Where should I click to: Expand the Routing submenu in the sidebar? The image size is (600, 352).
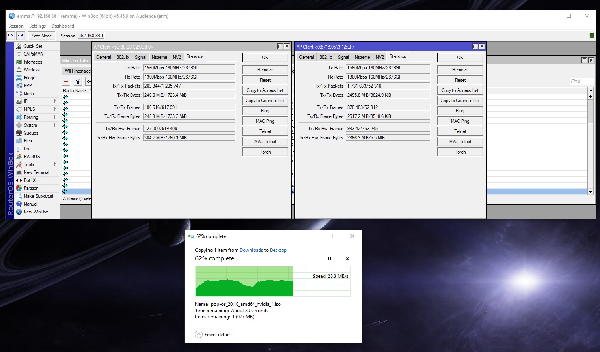coord(55,117)
